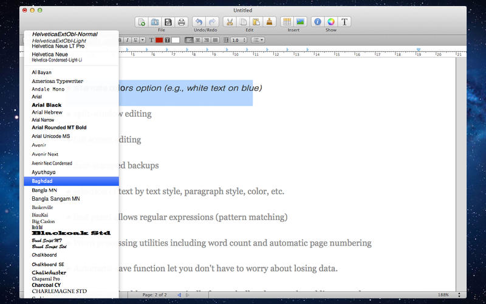
Task: Justify the text
Action: tap(215, 40)
